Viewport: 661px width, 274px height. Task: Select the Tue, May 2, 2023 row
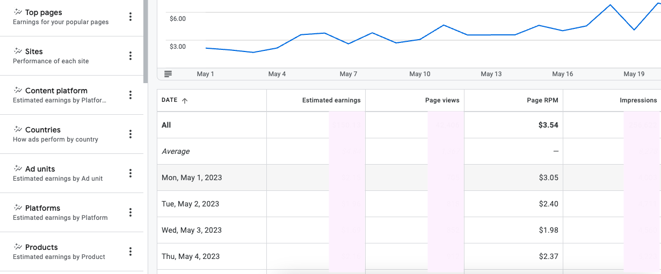coord(409,204)
